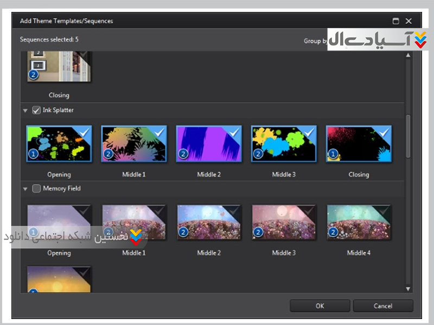Select the Ink Splatter Closing thumbnail

(x=358, y=144)
